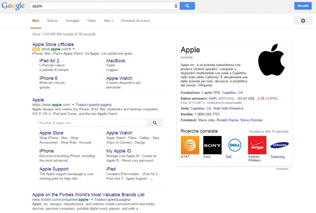Open the Apple Watch sitelink under apple.com
Viewport: 316px width, 213px height.
(119, 133)
